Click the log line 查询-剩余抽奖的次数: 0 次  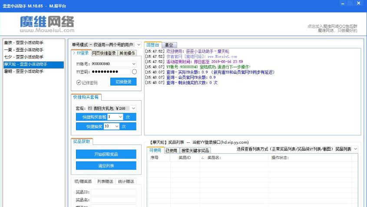(181, 82)
